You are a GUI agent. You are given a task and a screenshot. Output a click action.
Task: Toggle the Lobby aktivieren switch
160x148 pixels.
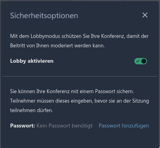point(141,61)
